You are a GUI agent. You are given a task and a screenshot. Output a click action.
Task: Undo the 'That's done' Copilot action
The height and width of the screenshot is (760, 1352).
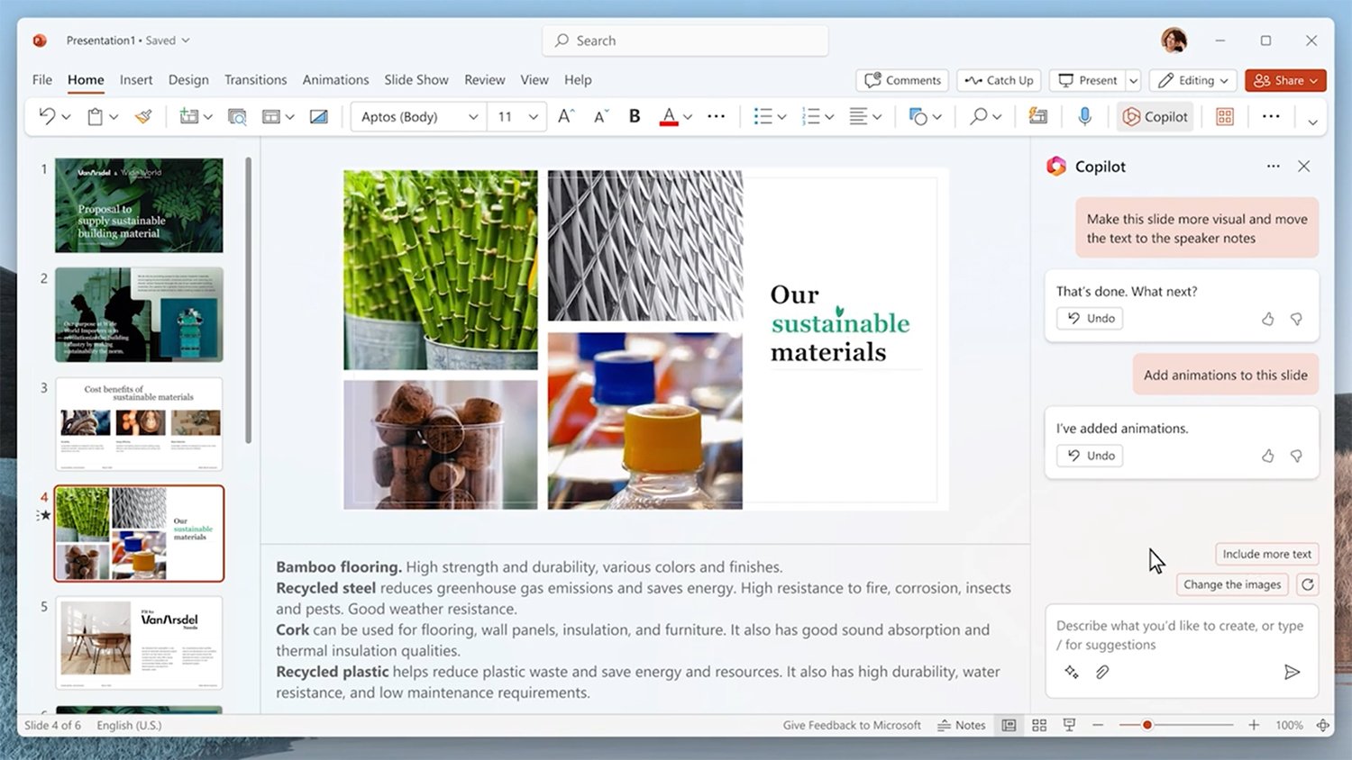(x=1090, y=318)
